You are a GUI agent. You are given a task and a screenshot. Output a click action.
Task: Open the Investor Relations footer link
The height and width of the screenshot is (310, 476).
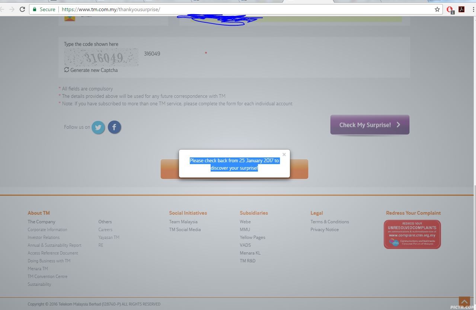pyautogui.click(x=44, y=237)
